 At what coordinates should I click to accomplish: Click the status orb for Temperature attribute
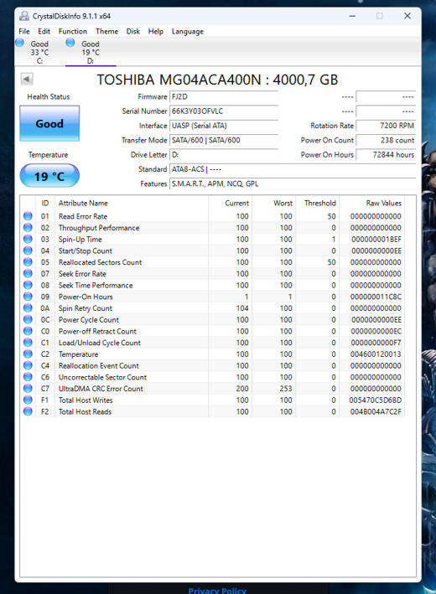(28, 354)
